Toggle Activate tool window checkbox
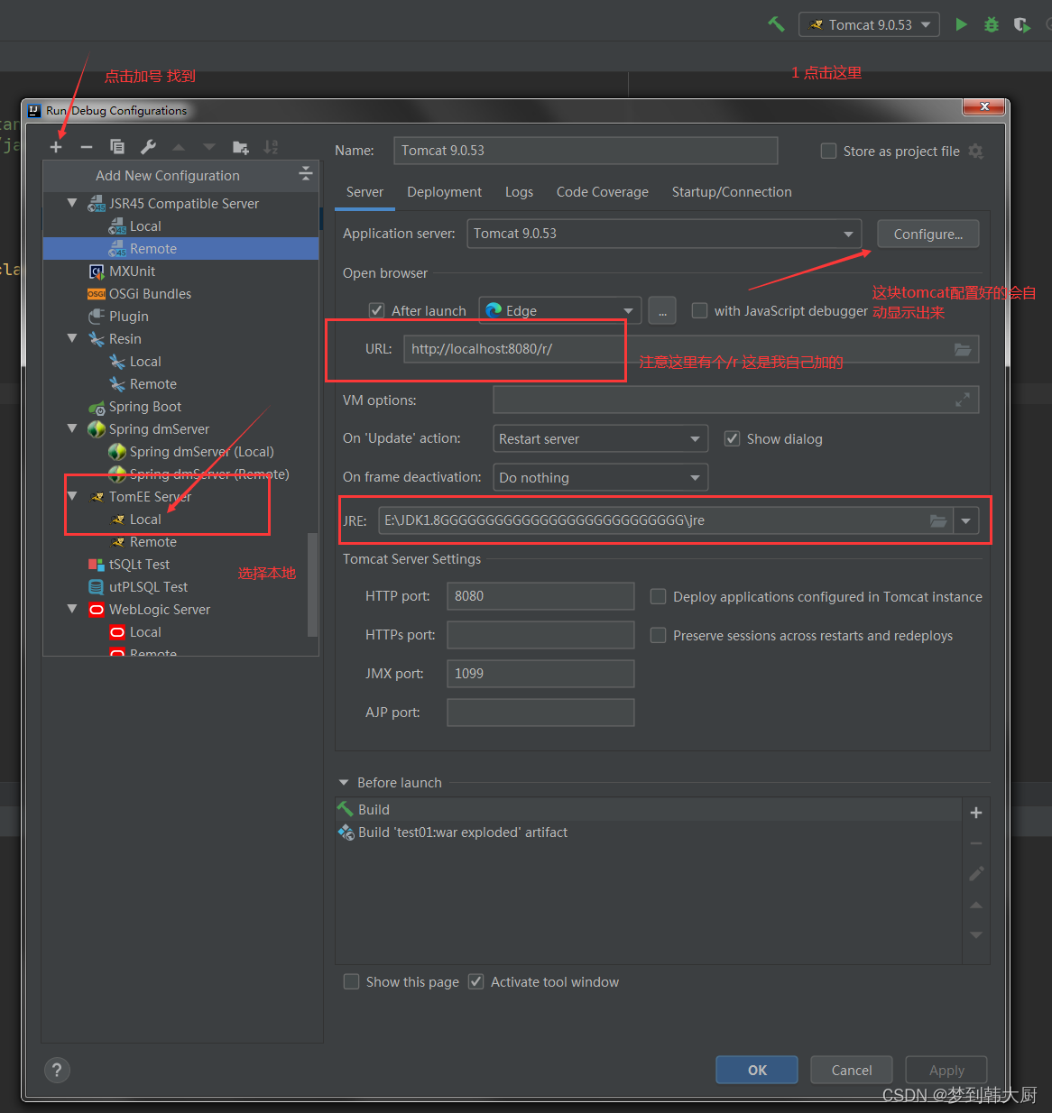Viewport: 1052px width, 1113px height. coord(476,981)
